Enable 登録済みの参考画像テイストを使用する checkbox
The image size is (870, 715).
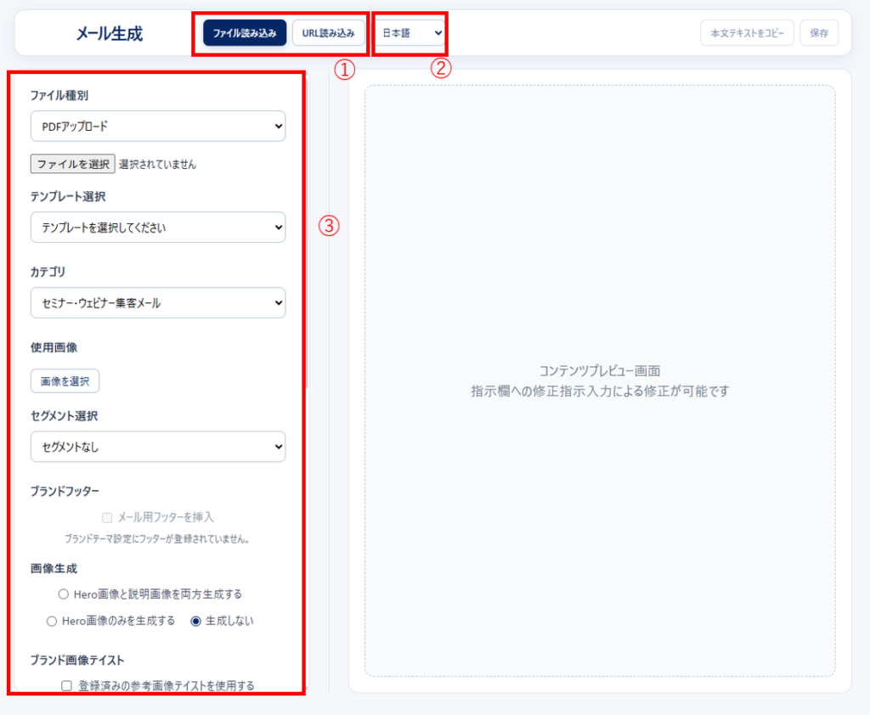tap(66, 686)
